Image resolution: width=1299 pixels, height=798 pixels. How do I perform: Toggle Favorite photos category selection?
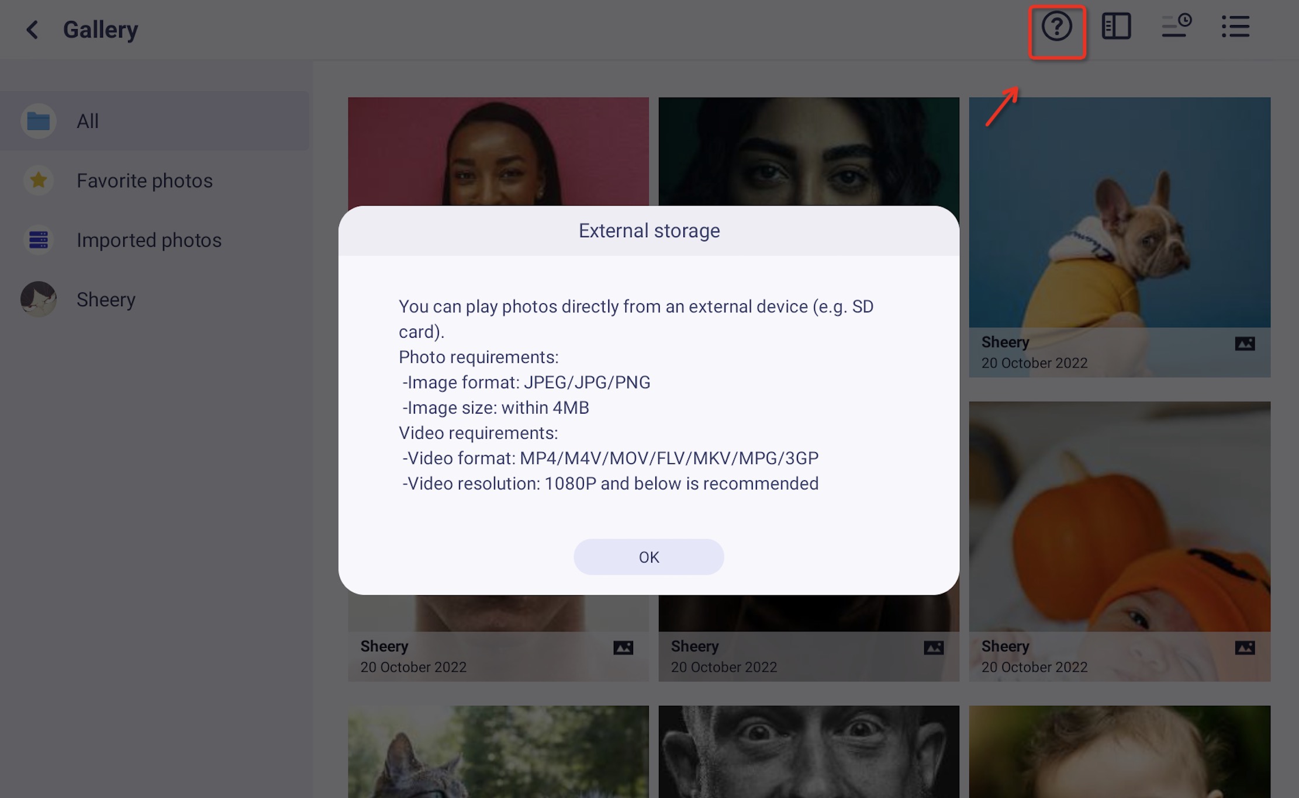[144, 181]
